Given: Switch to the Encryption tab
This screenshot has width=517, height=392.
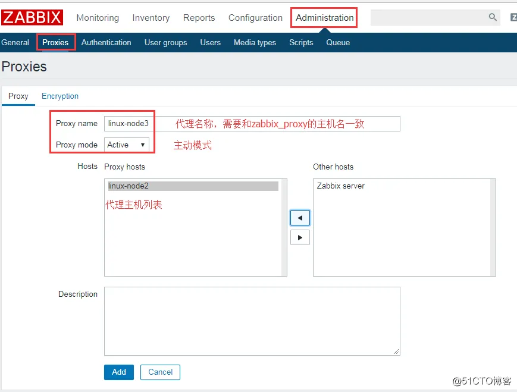Looking at the screenshot, I should pyautogui.click(x=60, y=96).
